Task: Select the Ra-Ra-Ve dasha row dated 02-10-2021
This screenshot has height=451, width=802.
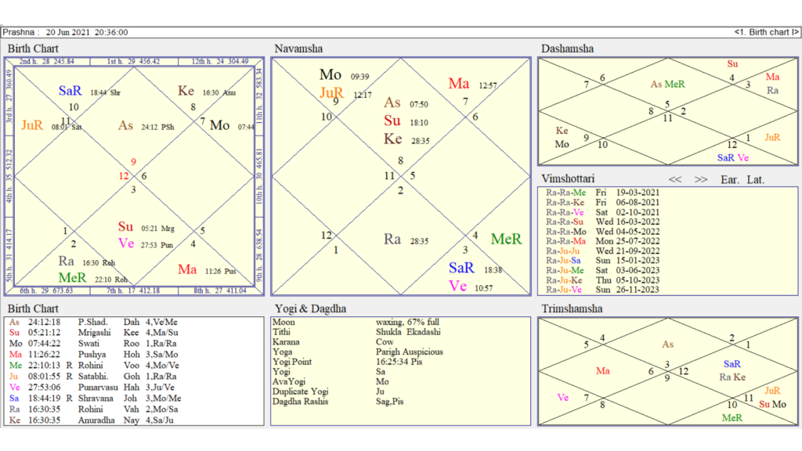Action: [602, 212]
